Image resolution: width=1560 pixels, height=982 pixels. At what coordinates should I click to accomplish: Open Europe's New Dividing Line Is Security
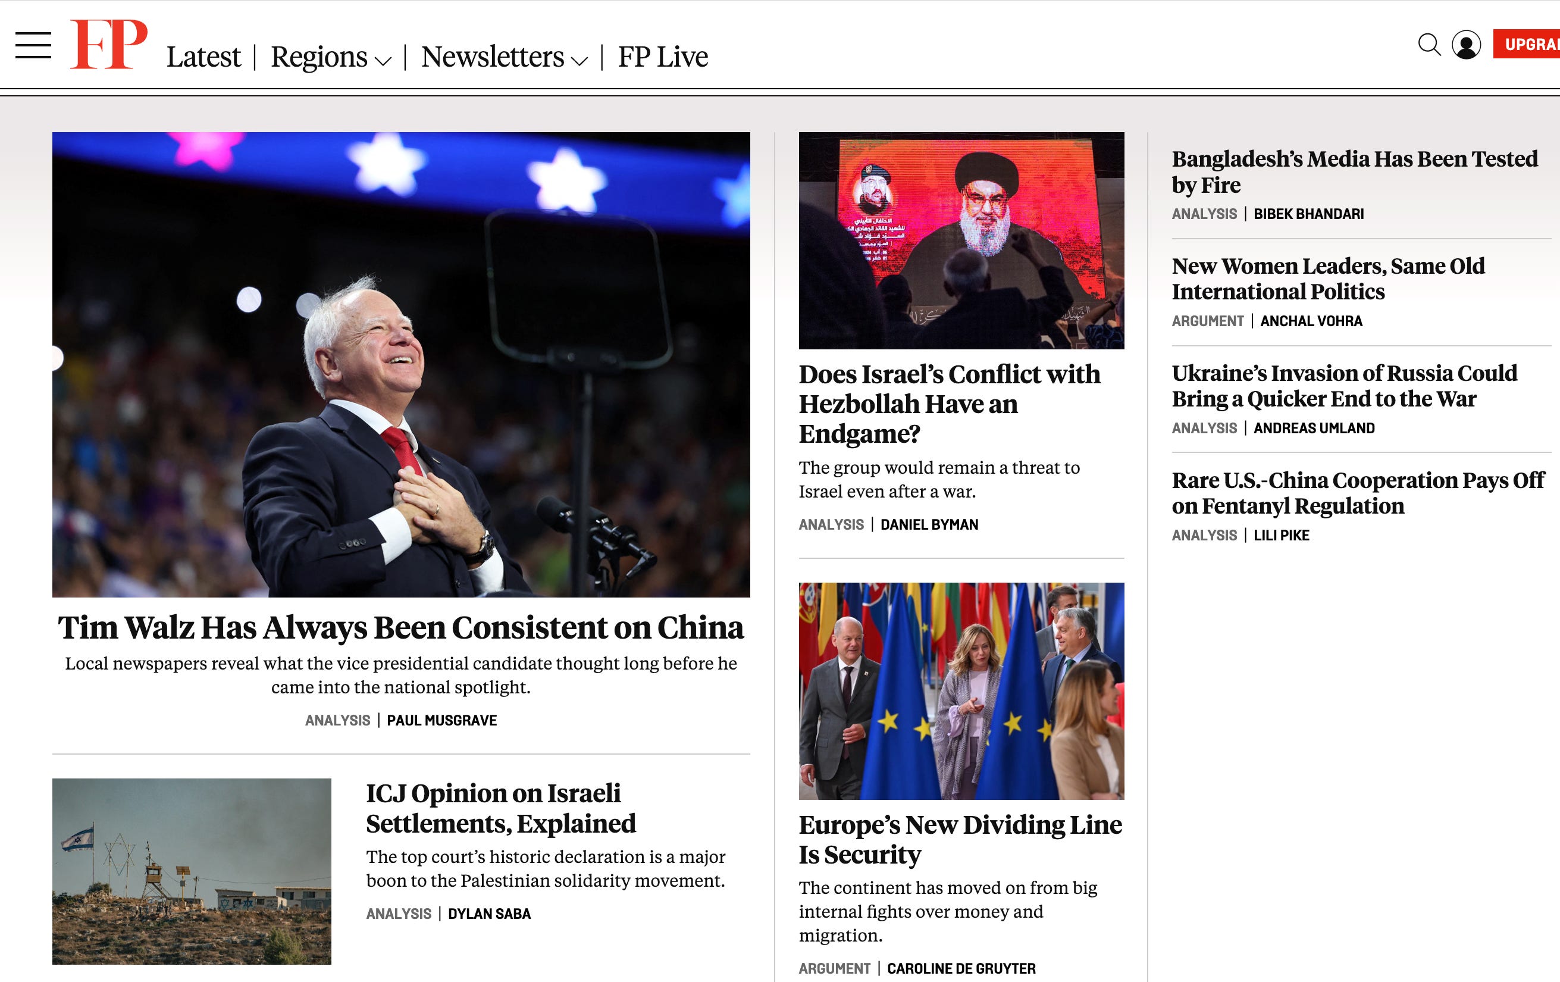tap(960, 839)
